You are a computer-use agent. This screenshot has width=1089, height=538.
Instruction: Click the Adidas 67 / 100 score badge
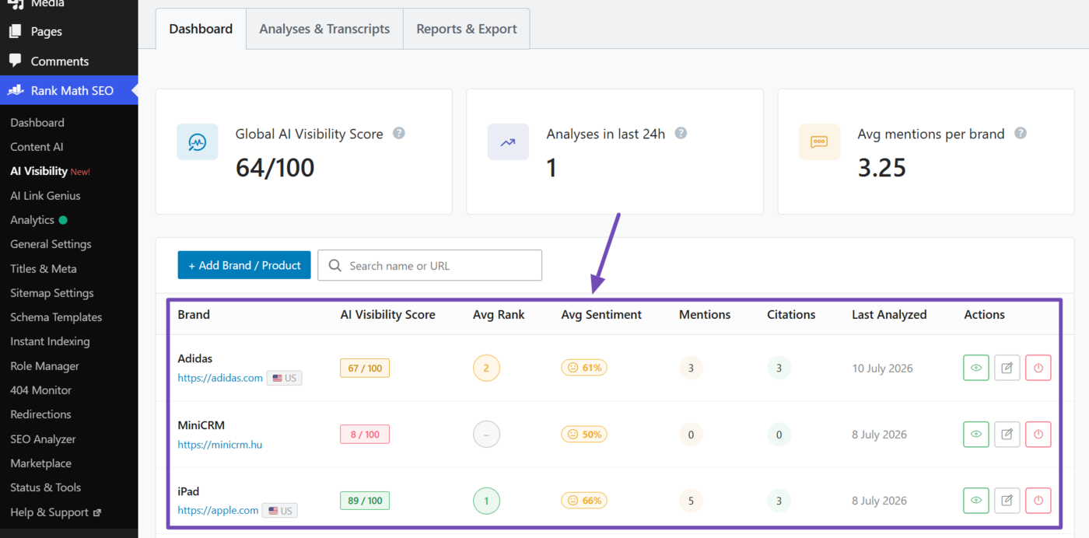(x=365, y=368)
